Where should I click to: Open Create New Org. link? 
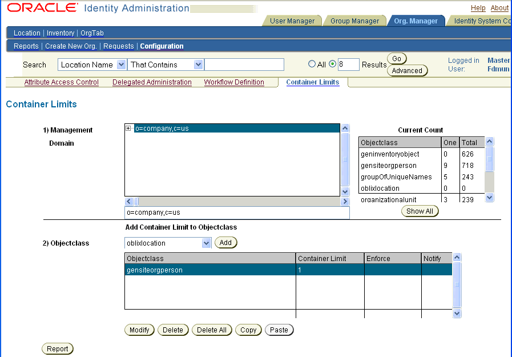[71, 46]
